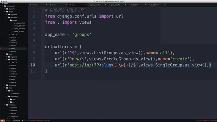Collapse the simplesocial root project folder
The image size is (217, 122).
click(x=3, y=6)
